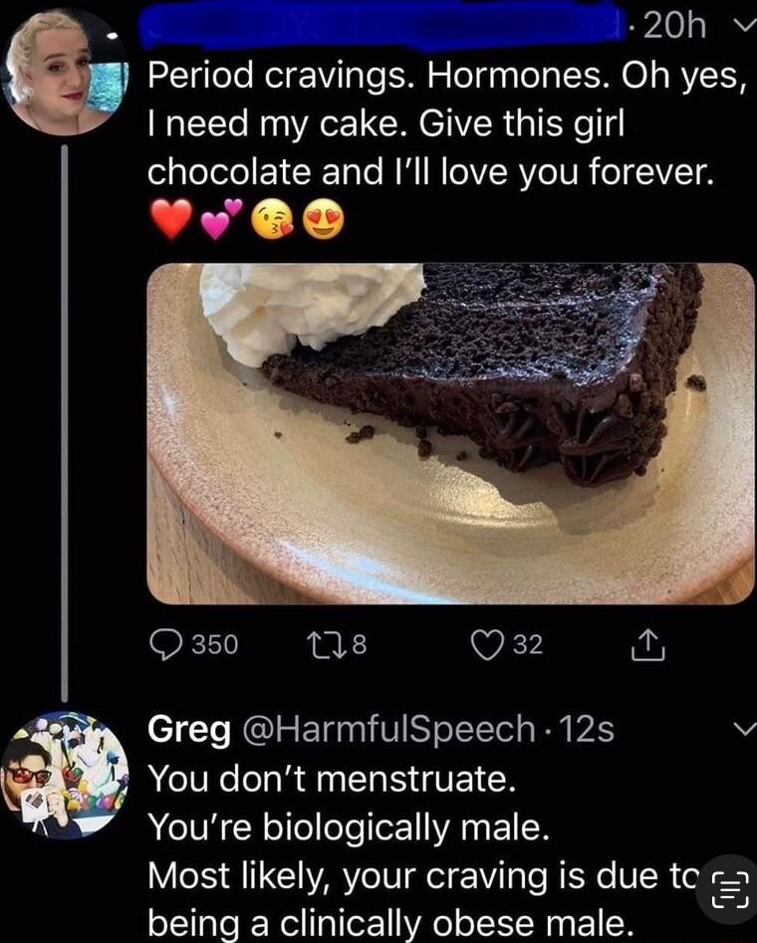This screenshot has width=757, height=943.
Task: Open the chocolate cake photo
Action: (x=450, y=433)
